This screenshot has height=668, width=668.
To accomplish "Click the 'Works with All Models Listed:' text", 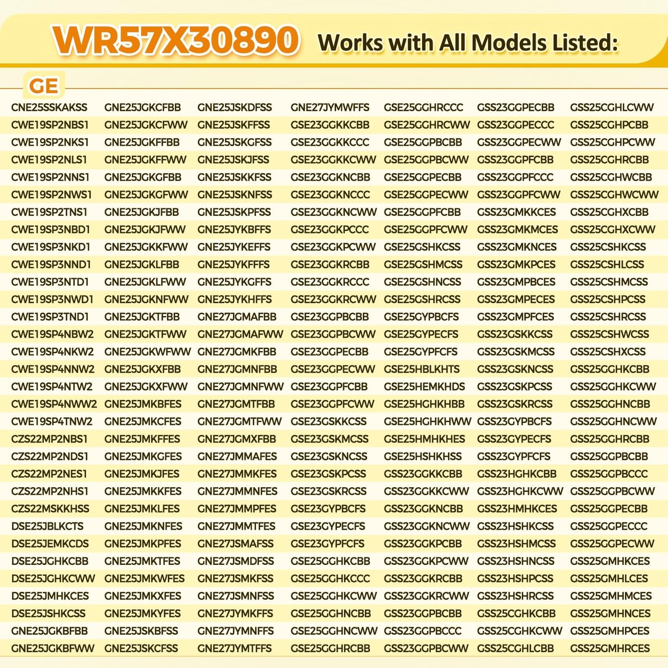I will point(468,43).
